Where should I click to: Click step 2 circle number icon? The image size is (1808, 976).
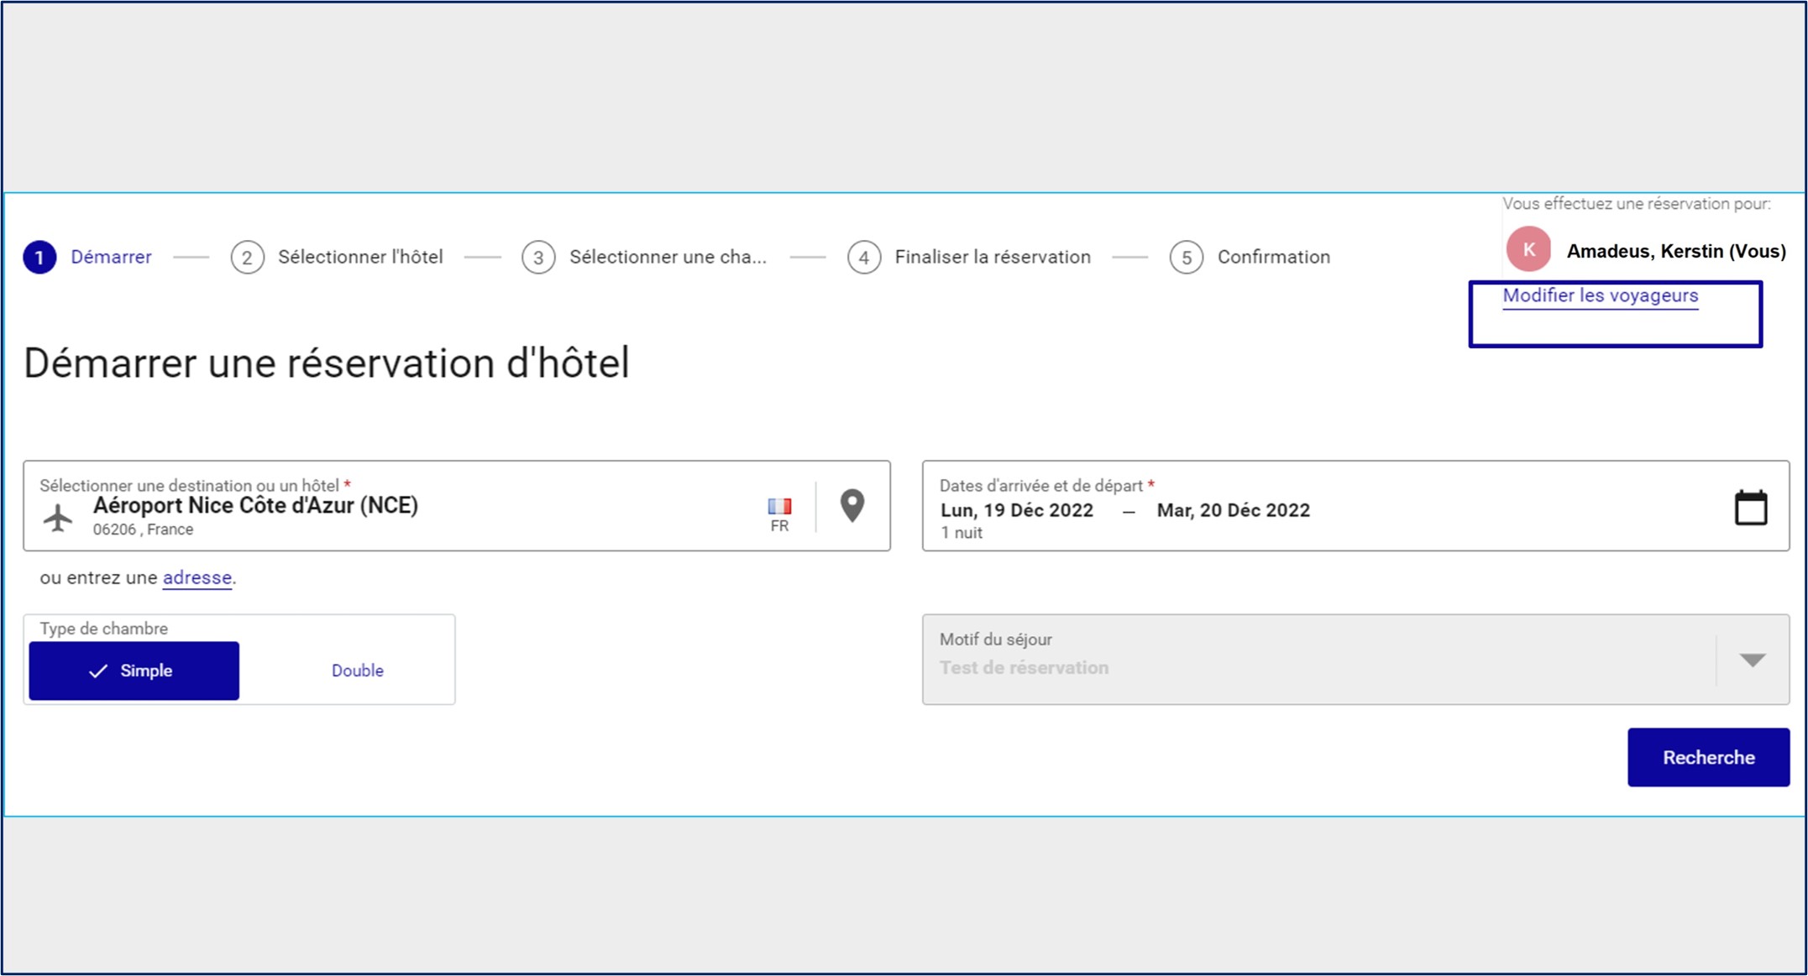click(x=247, y=258)
